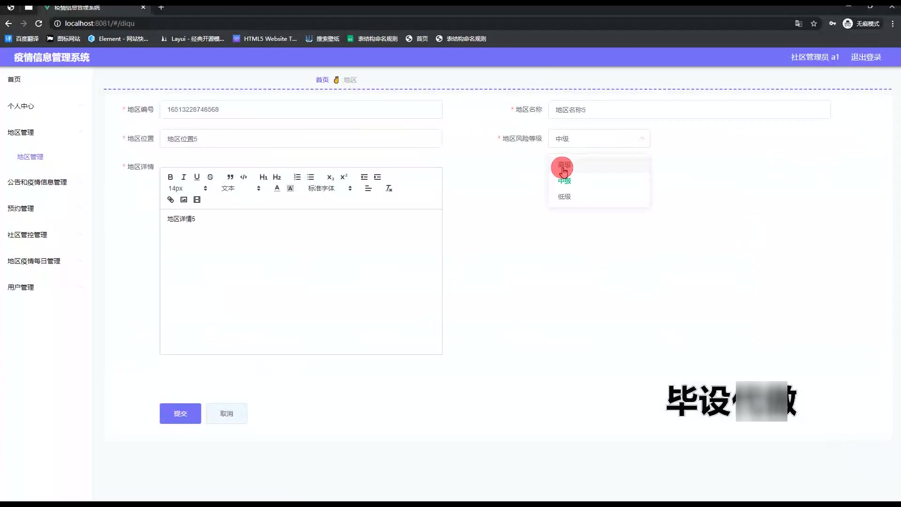Viewport: 901px width, 507px height.
Task: Toggle bold formatting in the editor
Action: point(170,177)
